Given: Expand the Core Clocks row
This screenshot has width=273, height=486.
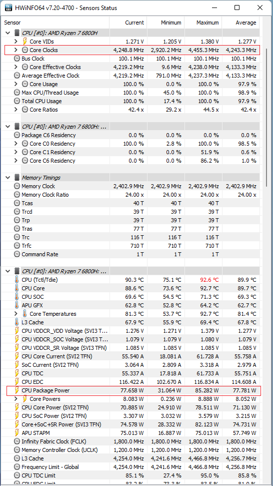Looking at the screenshot, I should coord(16,50).
